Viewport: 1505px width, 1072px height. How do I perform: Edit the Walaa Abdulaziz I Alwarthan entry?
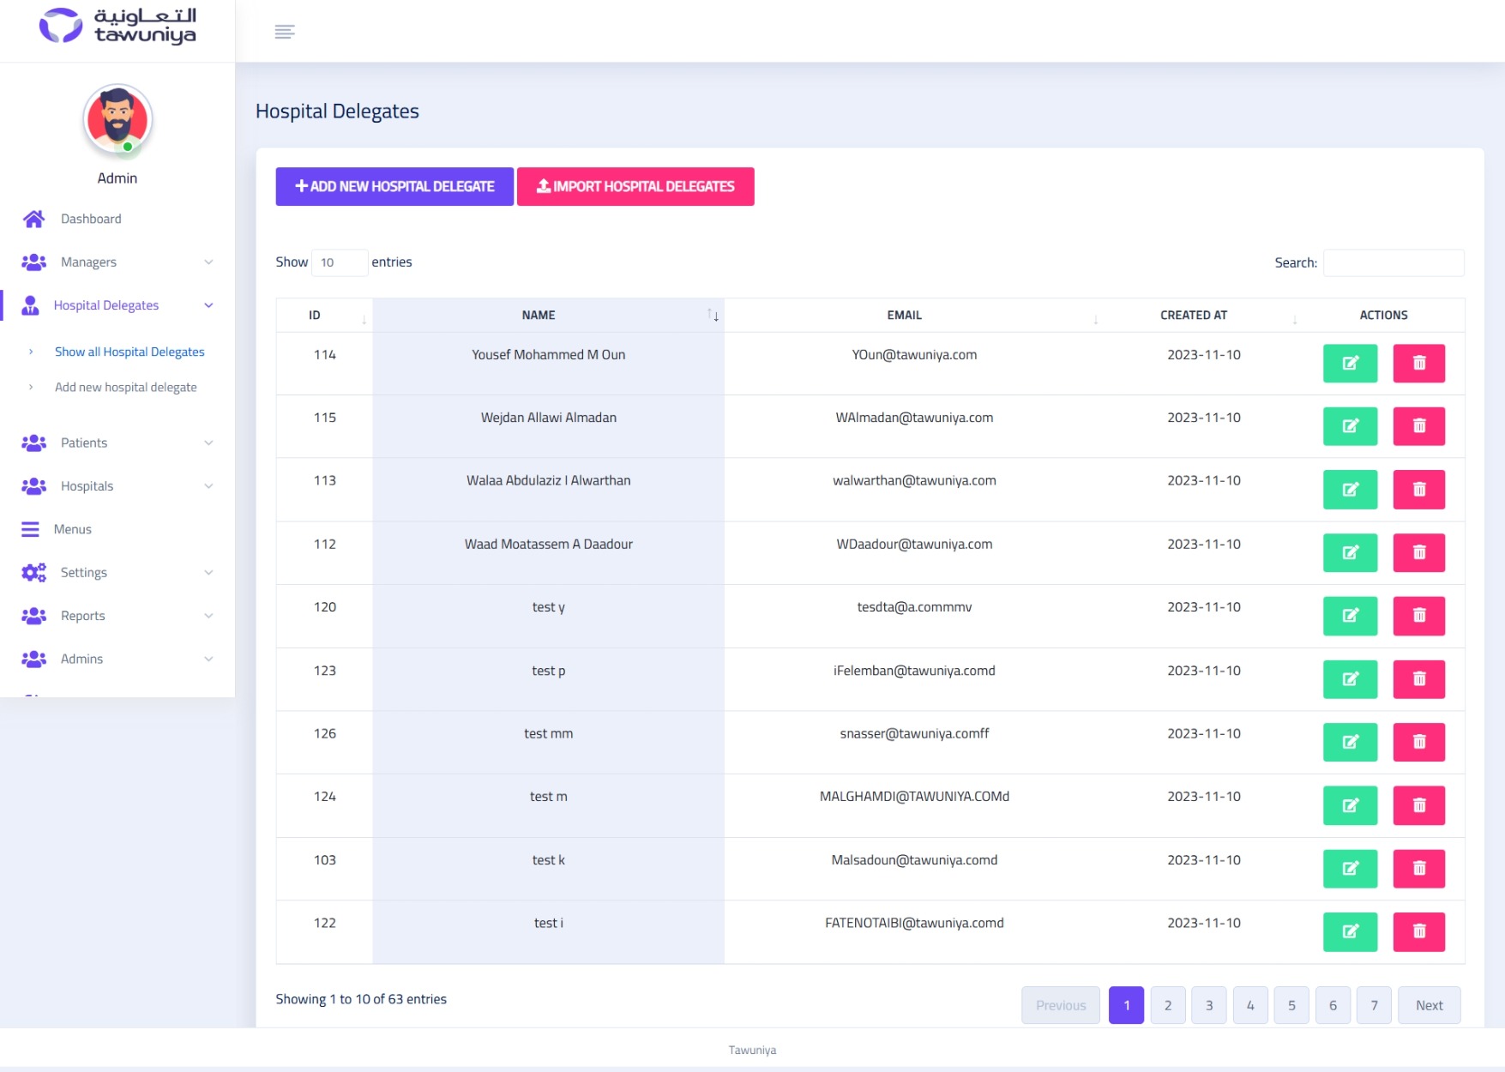(x=1350, y=490)
